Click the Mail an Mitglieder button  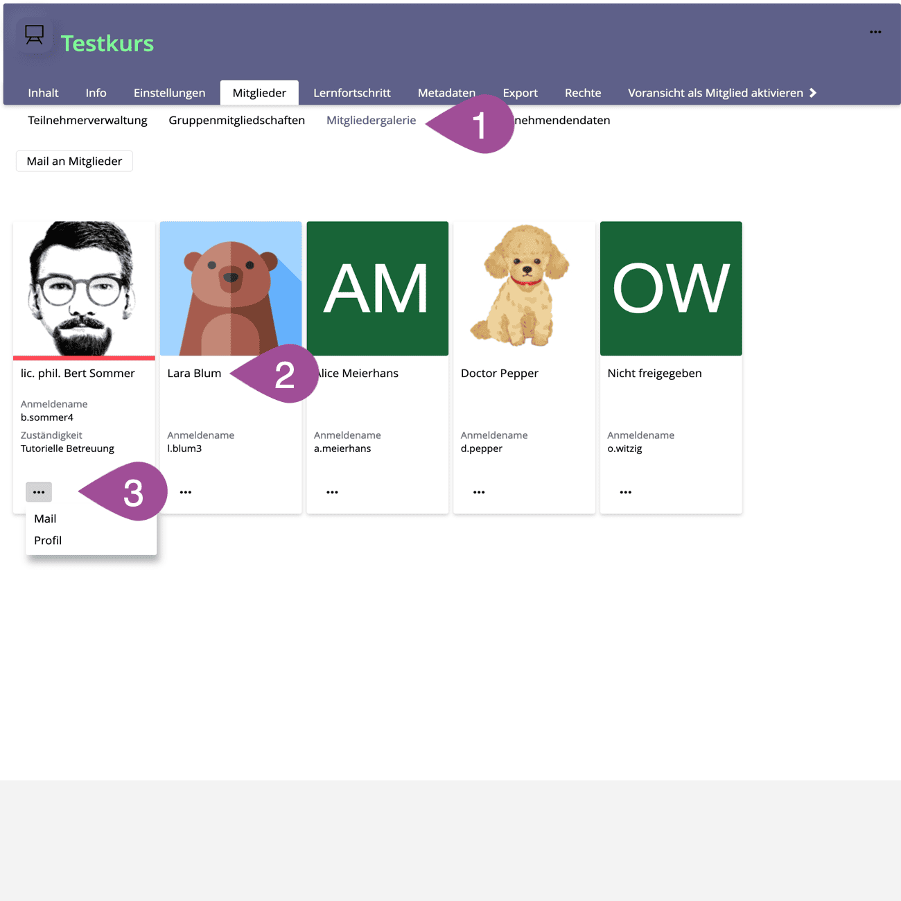(x=74, y=161)
